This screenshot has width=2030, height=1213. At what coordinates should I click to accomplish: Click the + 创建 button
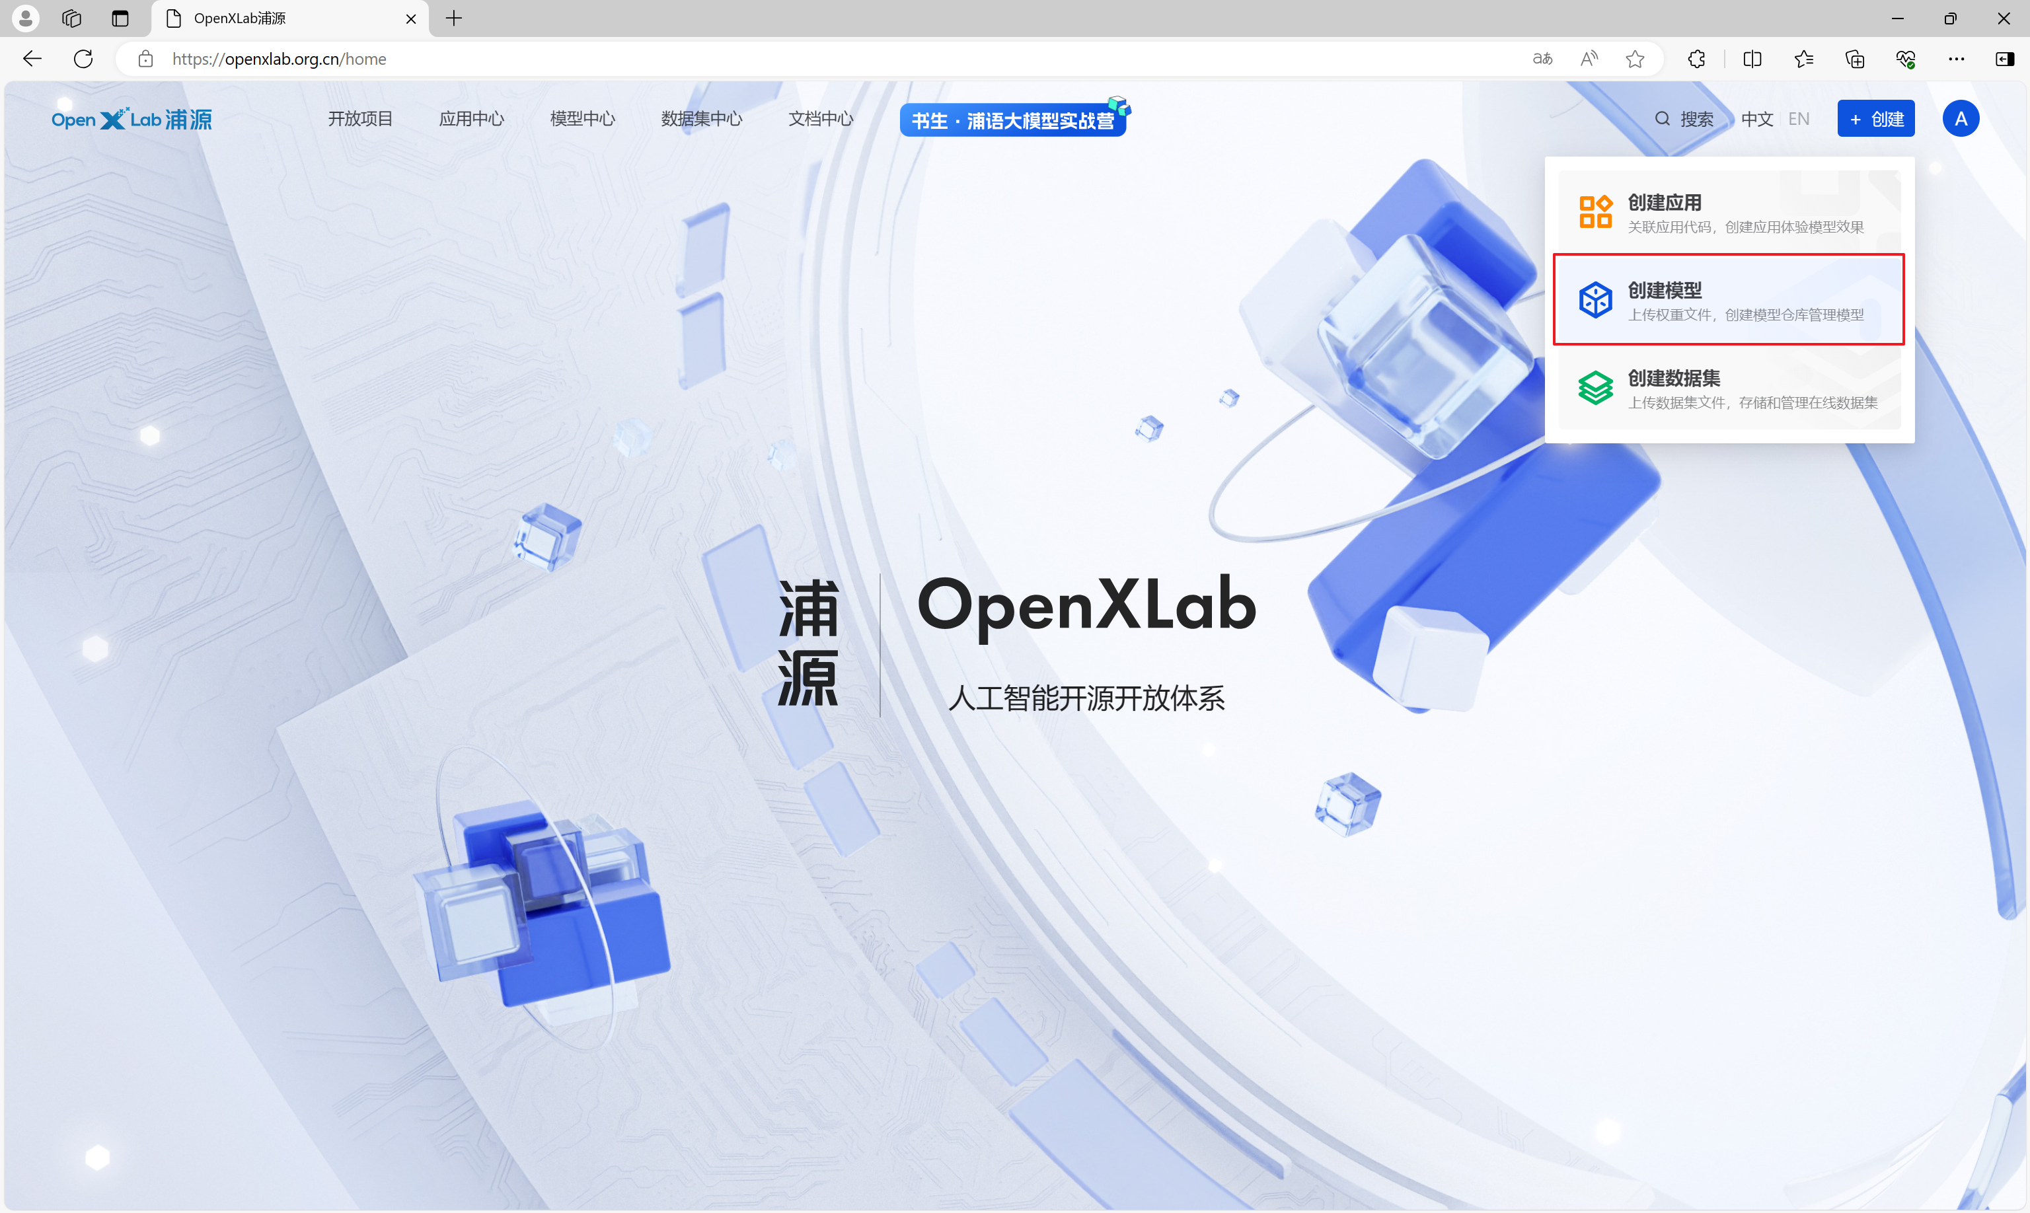(x=1875, y=120)
